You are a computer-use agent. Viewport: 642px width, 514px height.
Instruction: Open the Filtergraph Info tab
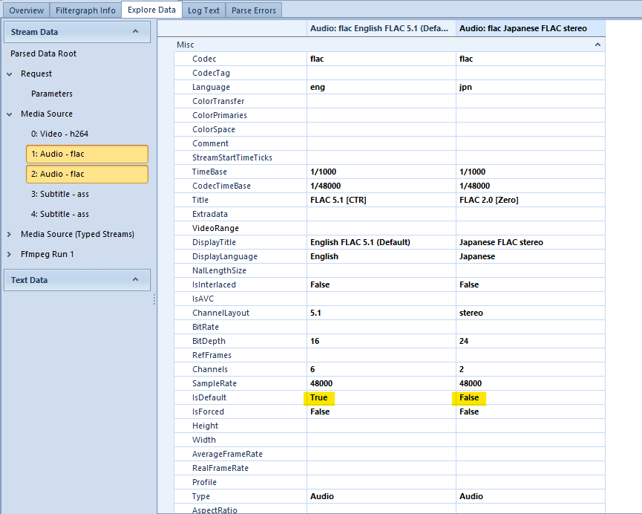[x=85, y=10]
